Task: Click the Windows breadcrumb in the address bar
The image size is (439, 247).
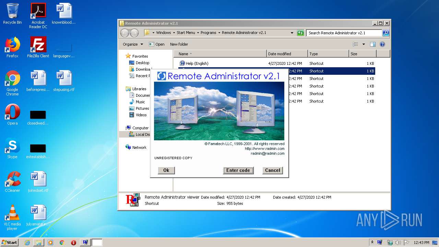Action: point(164,33)
